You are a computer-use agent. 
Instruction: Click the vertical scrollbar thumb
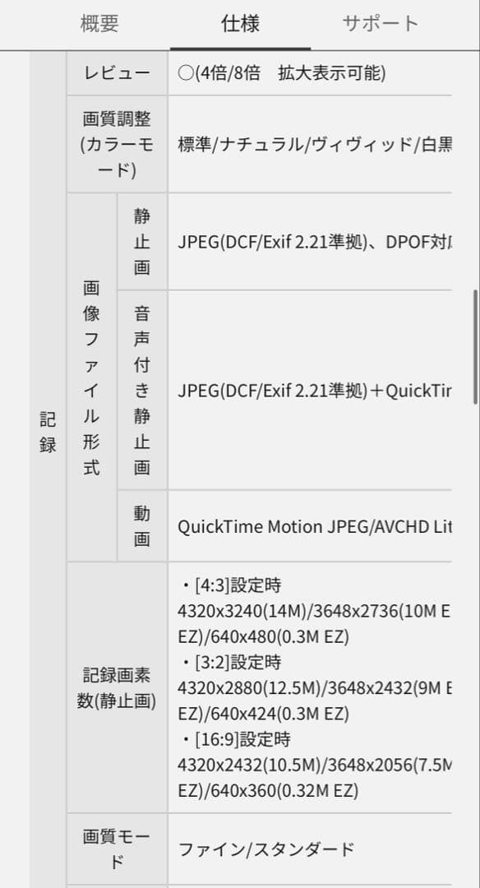pos(475,347)
